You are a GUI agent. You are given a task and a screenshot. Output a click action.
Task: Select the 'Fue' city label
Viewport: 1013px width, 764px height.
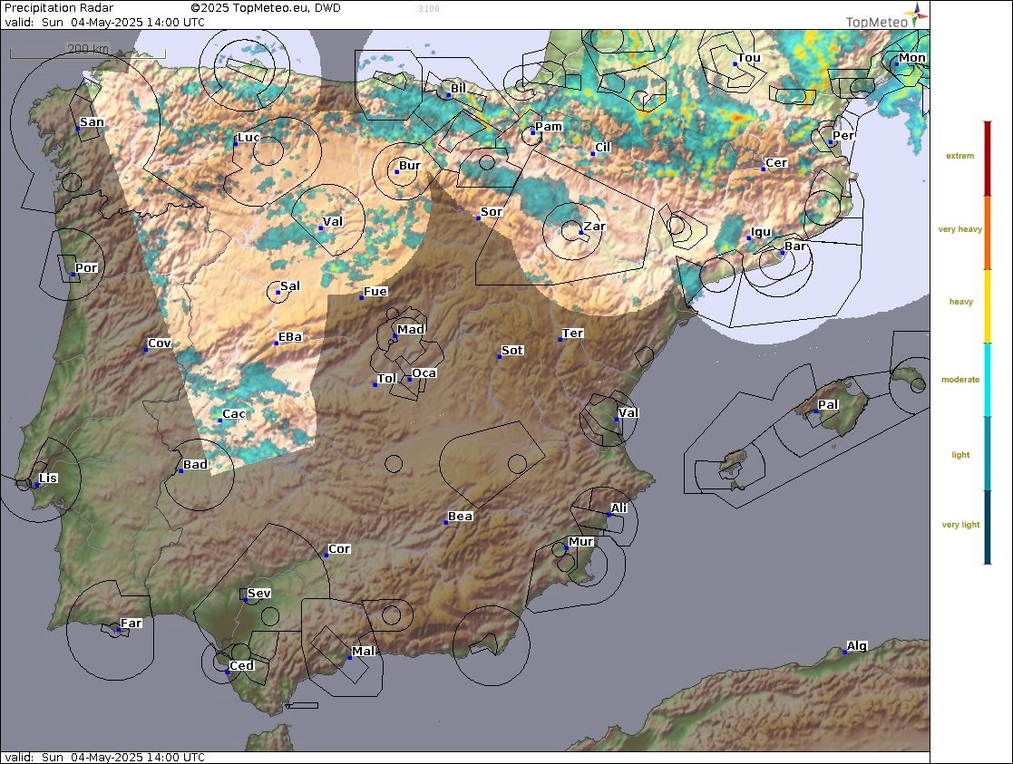coord(375,291)
